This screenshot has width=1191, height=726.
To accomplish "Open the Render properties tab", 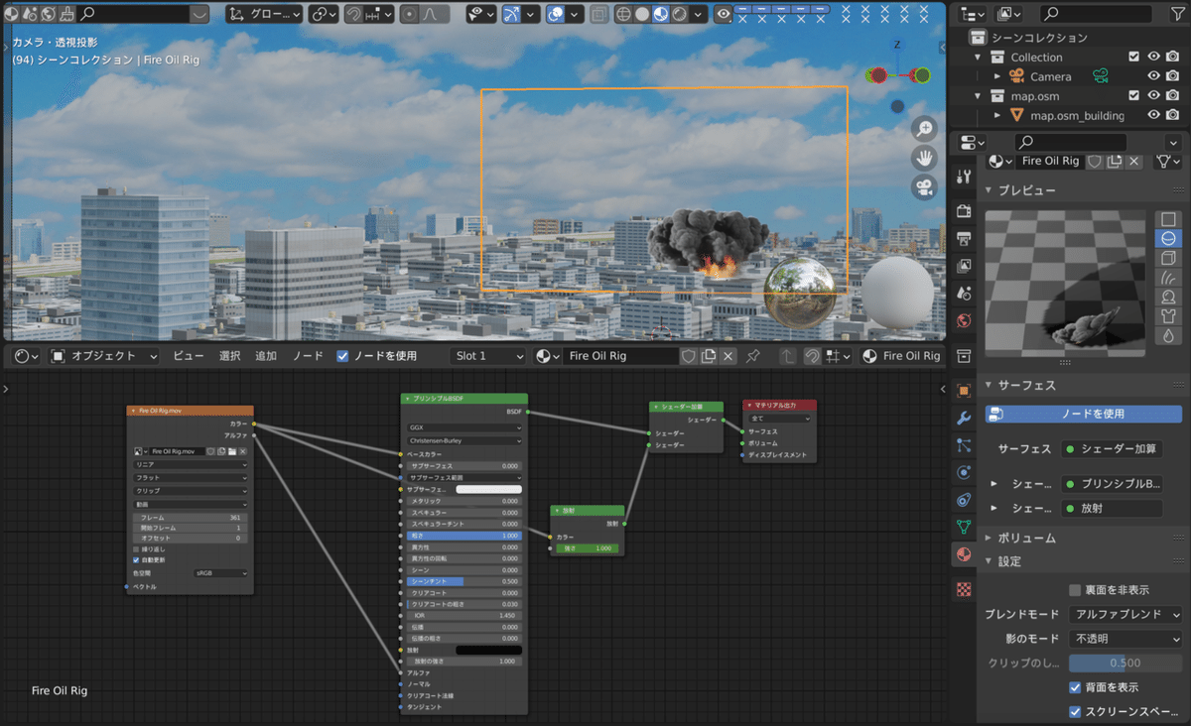I will click(x=963, y=210).
